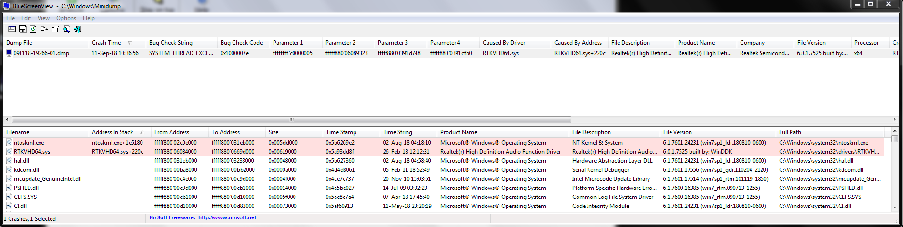
Task: Click the Advanced Options toolbar icon
Action: [x=12, y=30]
